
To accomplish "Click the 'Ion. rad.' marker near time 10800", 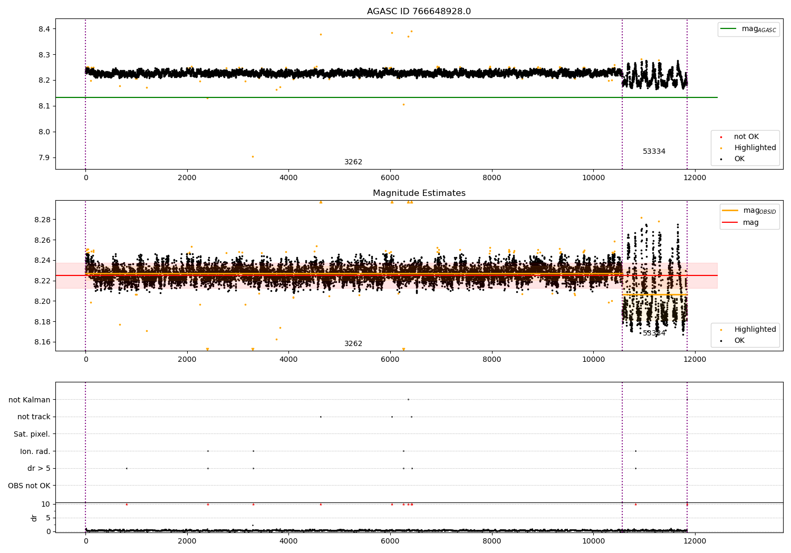I will (635, 451).
